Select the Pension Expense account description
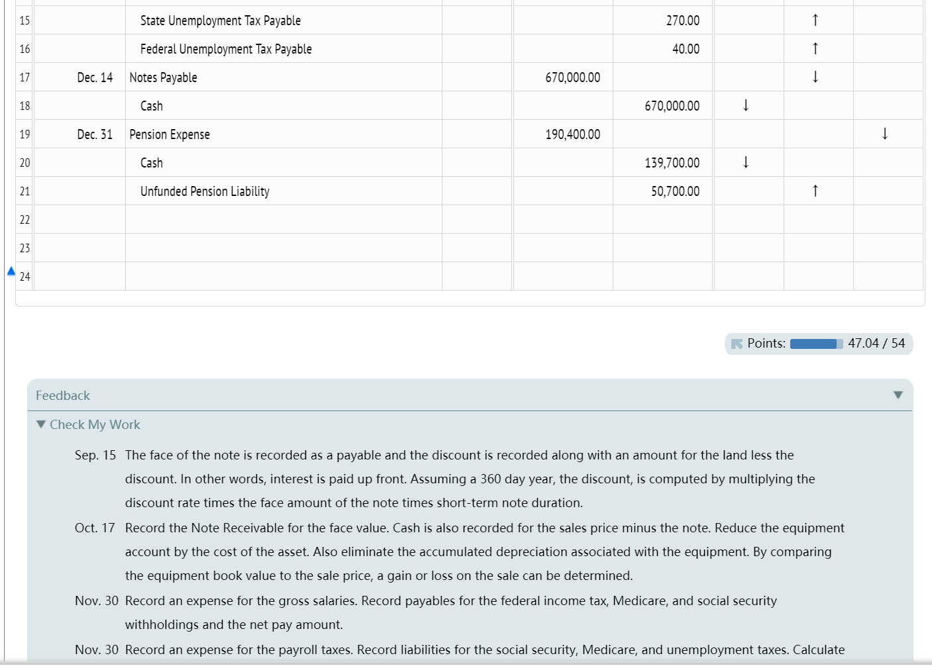The height and width of the screenshot is (670, 932). (169, 134)
